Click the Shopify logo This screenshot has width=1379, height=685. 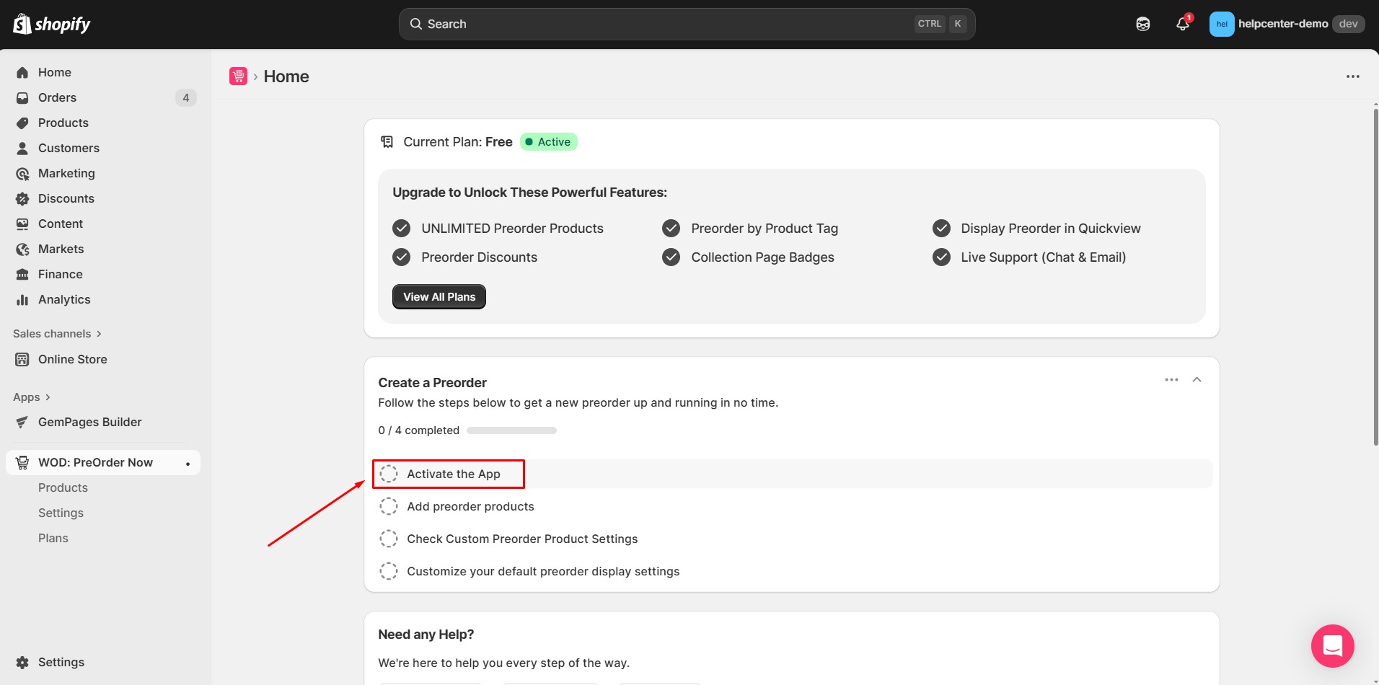(x=52, y=25)
